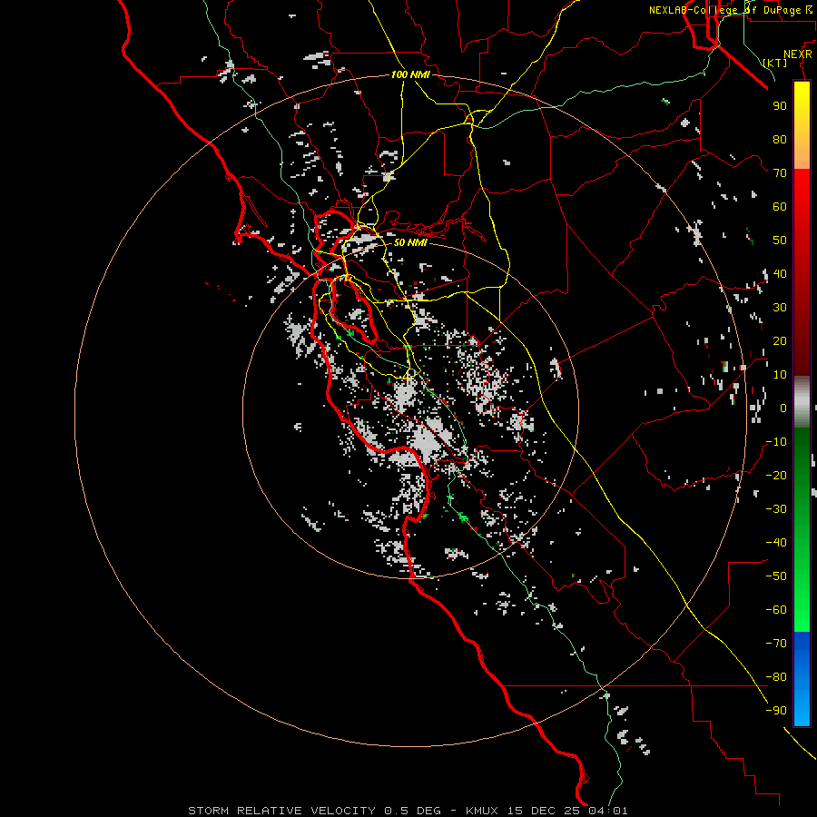Click the red segment of the velocity color bar
817x817 pixels.
click(802, 272)
